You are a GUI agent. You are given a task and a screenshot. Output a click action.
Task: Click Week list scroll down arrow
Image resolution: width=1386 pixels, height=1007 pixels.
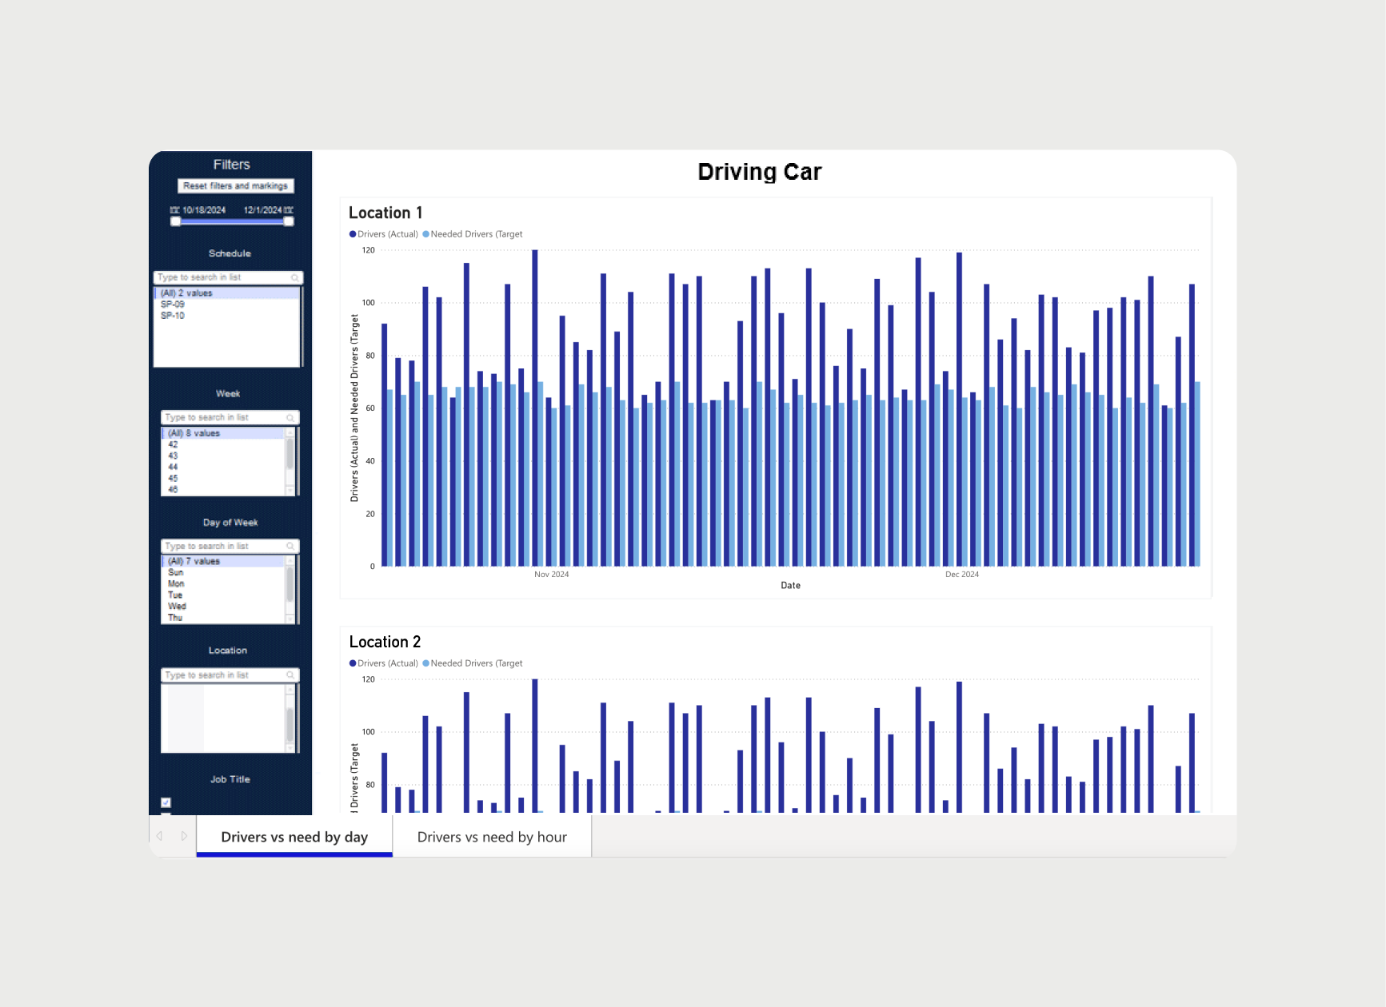tap(290, 490)
